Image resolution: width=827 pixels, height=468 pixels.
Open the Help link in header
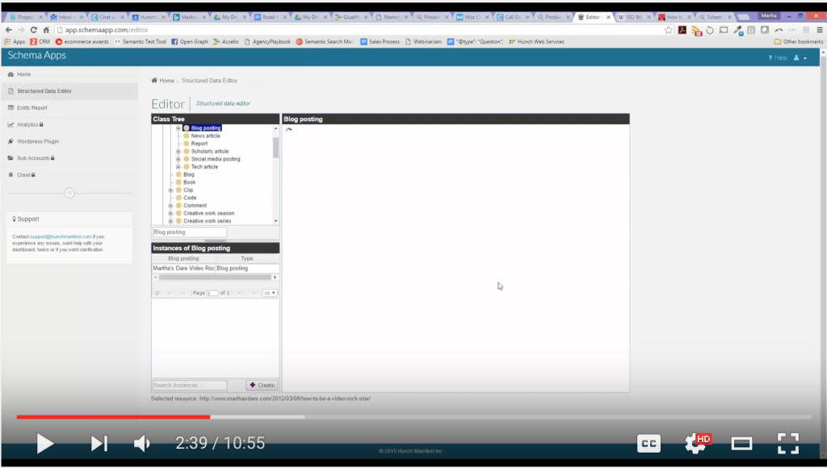pyautogui.click(x=778, y=58)
